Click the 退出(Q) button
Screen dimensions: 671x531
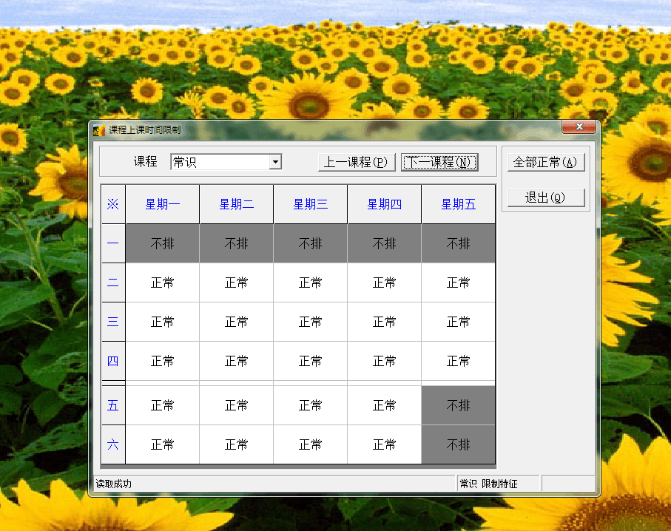pos(546,197)
